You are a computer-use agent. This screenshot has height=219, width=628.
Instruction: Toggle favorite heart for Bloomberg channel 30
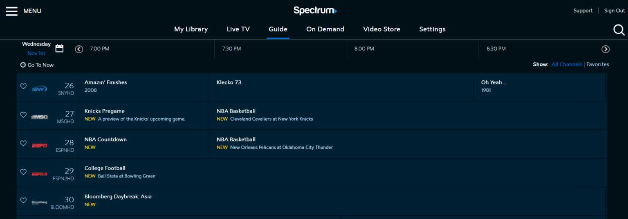pos(23,201)
